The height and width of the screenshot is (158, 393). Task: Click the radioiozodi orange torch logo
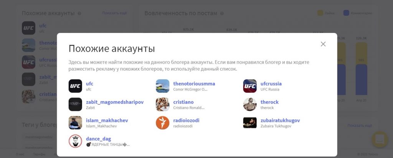click(x=162, y=123)
